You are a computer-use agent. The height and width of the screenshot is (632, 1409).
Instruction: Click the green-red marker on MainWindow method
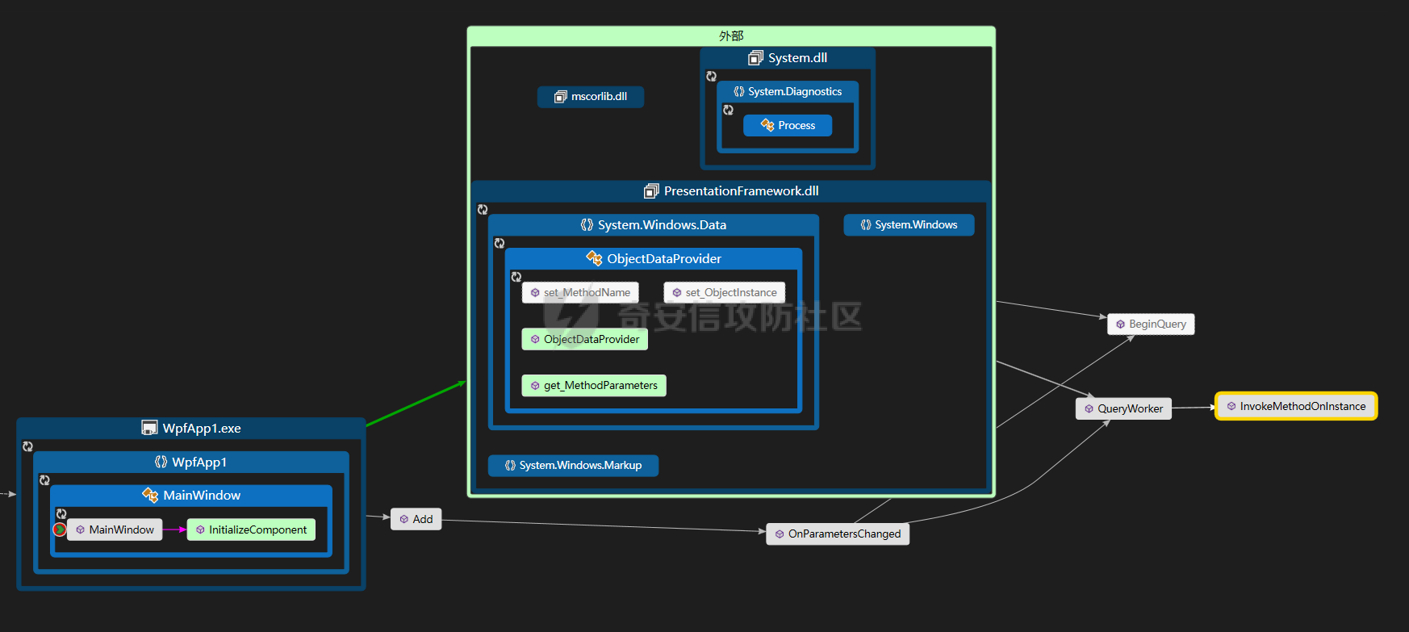click(60, 529)
